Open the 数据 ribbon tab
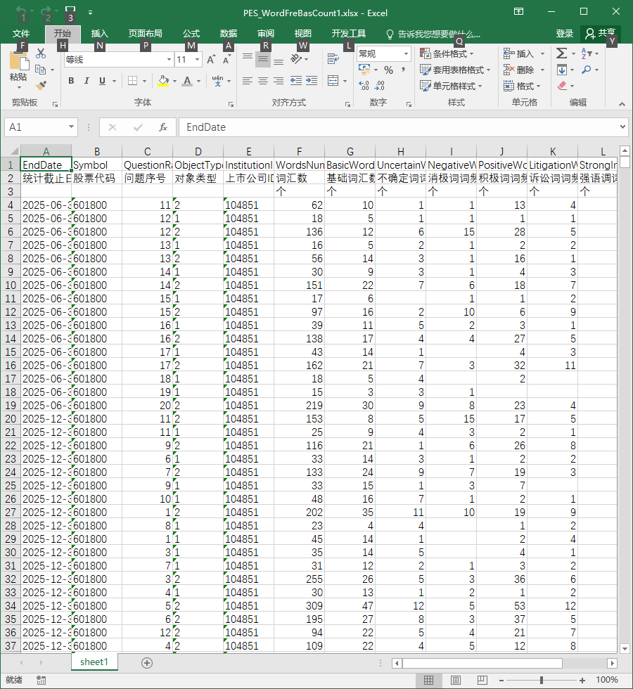Viewport: 633px width, 689px height. pos(228,34)
